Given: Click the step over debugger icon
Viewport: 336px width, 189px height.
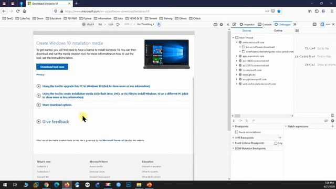Looking at the screenshot, I should coord(240,121).
